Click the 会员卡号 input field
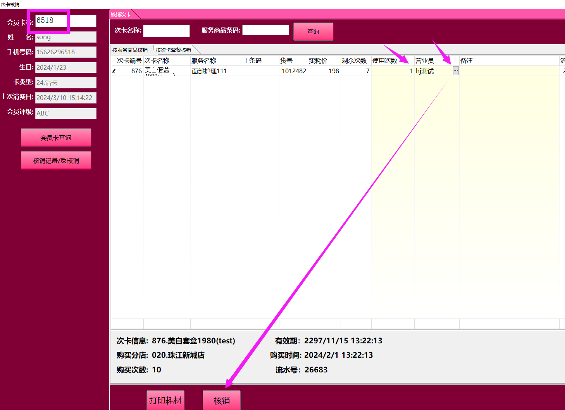Screen dimensions: 565x410 (x=66, y=21)
